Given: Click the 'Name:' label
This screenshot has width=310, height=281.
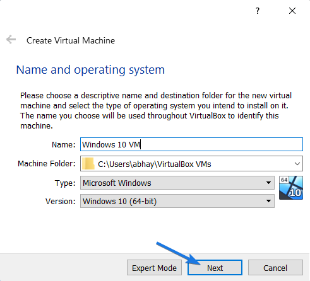Looking at the screenshot, I should 64,145.
